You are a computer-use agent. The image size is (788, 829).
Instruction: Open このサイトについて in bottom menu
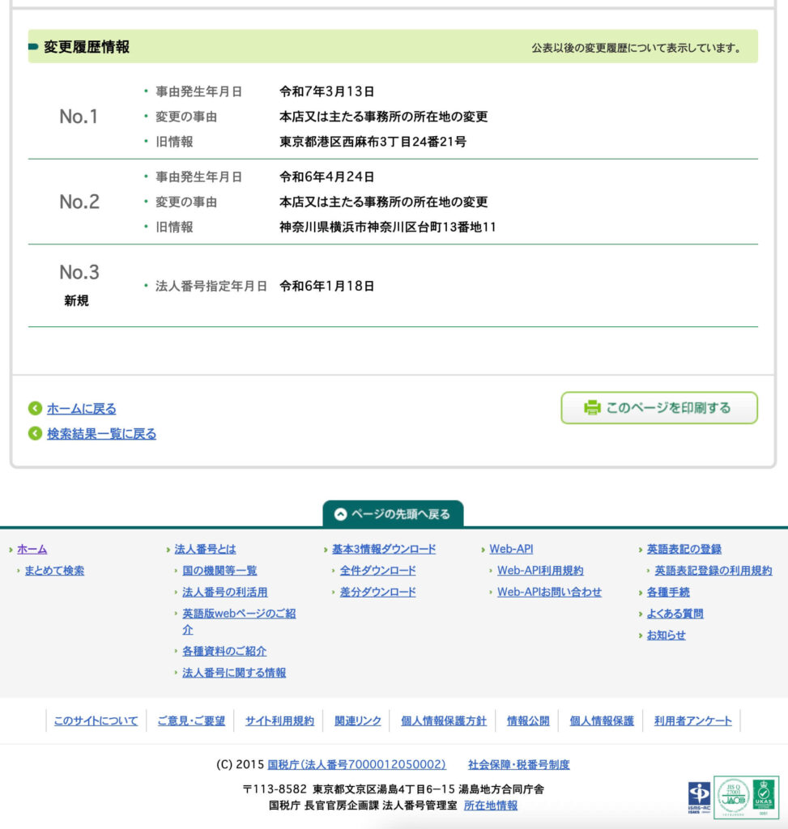click(x=96, y=721)
